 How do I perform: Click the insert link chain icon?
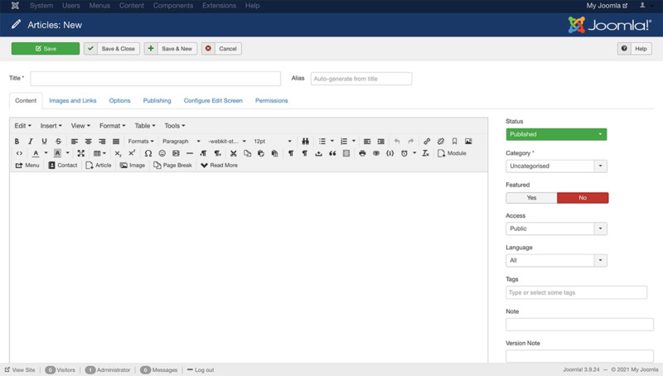(x=427, y=142)
